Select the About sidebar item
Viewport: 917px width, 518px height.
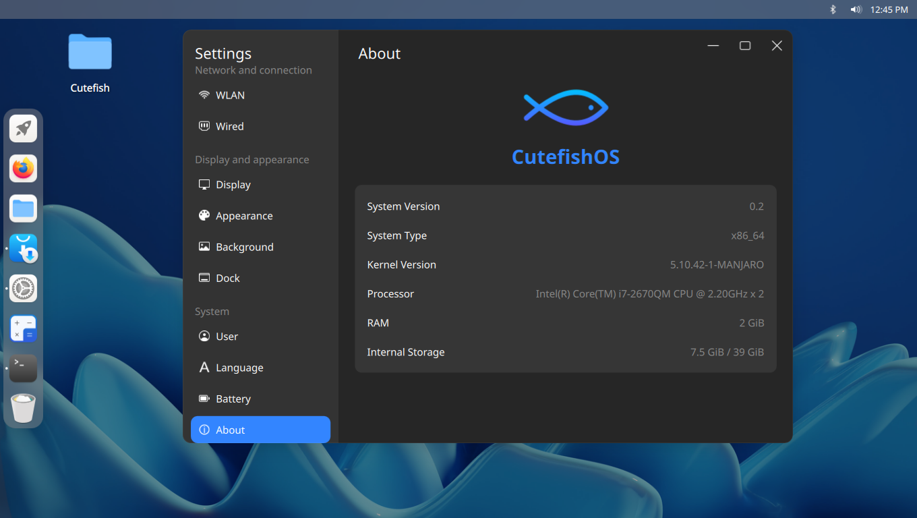[x=260, y=430]
